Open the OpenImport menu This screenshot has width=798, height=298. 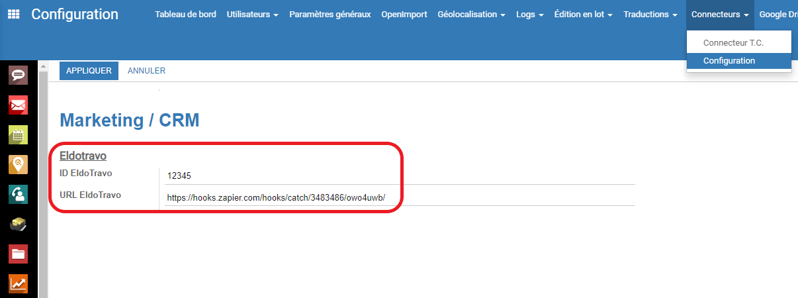tap(404, 14)
